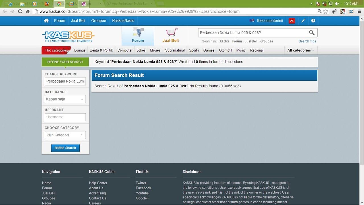Click the KASKUS logo
The image size is (364, 205).
(68, 36)
